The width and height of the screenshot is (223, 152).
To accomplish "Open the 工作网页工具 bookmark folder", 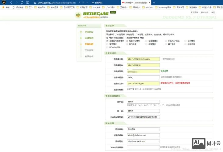I will (x=67, y=7).
